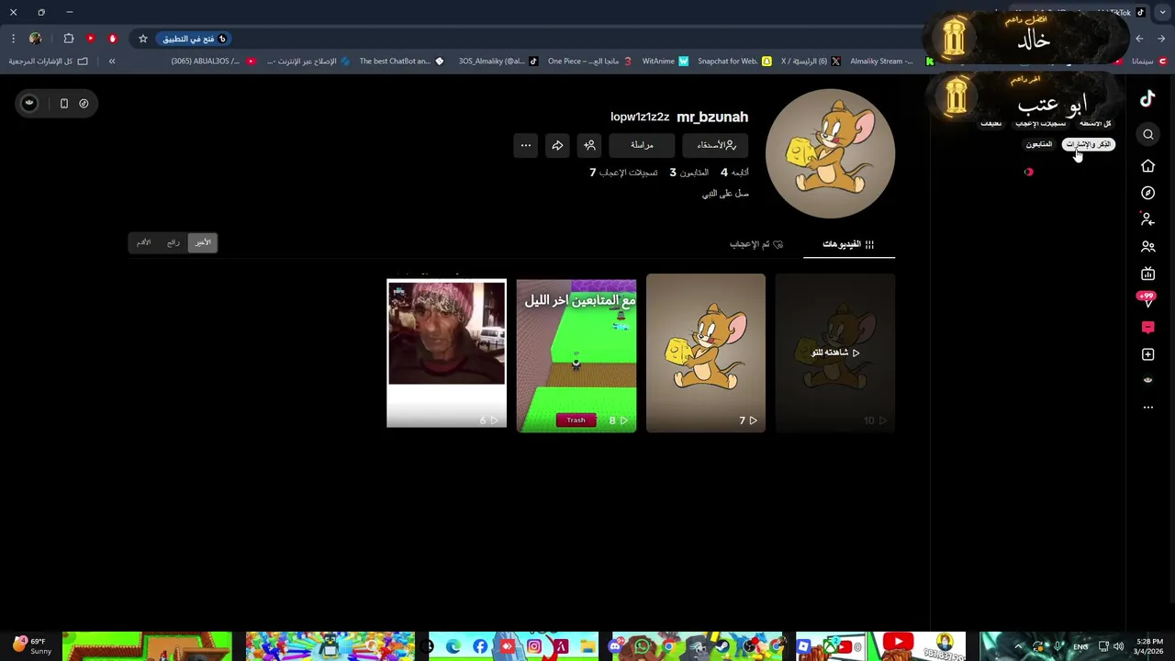
Task: Click the YouTube extension icon in toolbar
Action: click(x=90, y=39)
